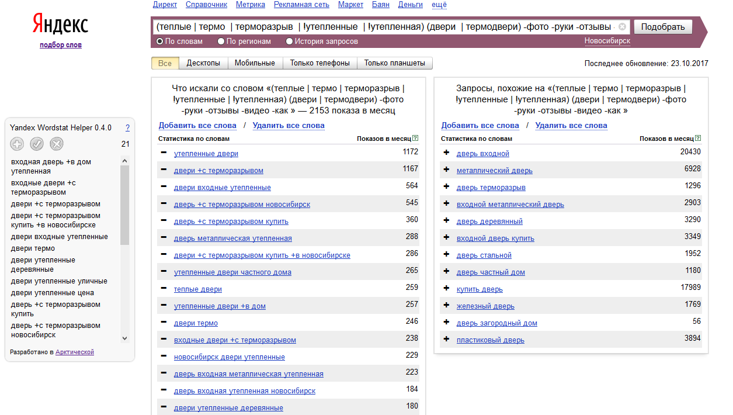Click plus icon beside "дверь деревянный"
Viewport: 733px width, 415px height.
tap(447, 221)
